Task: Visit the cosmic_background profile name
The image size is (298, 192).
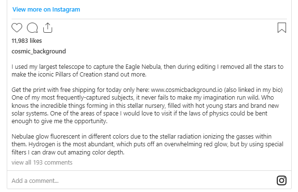Action: (39, 51)
